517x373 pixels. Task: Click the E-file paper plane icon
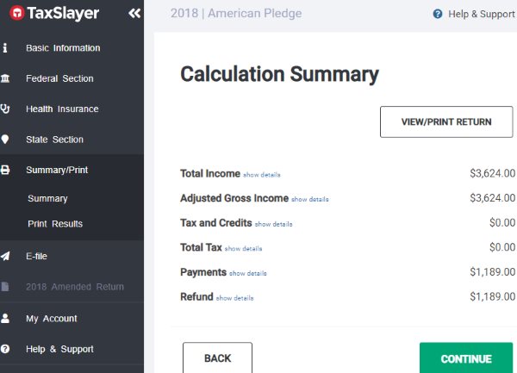click(6, 256)
